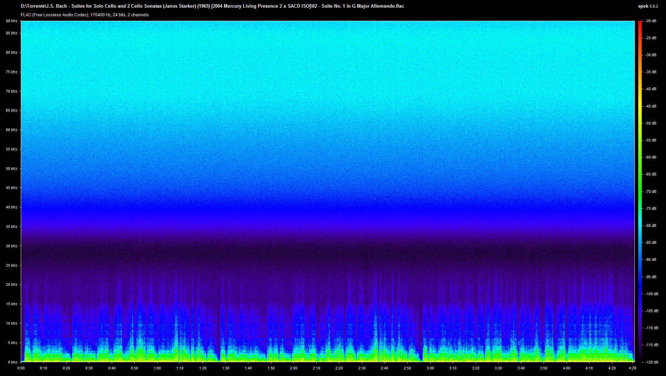Screen dimensions: 666x376
Task: Click the -20 dB scale label
Action: tap(651, 21)
